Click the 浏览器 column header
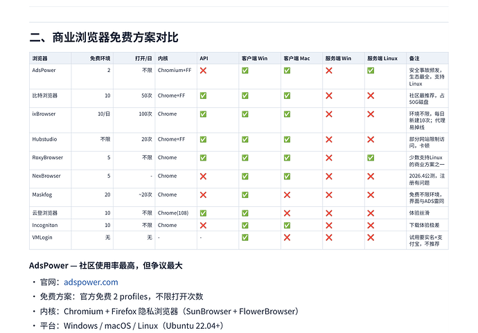The width and height of the screenshot is (478, 333). (x=51, y=58)
